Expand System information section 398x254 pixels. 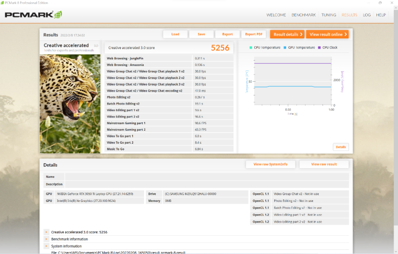(x=46, y=246)
